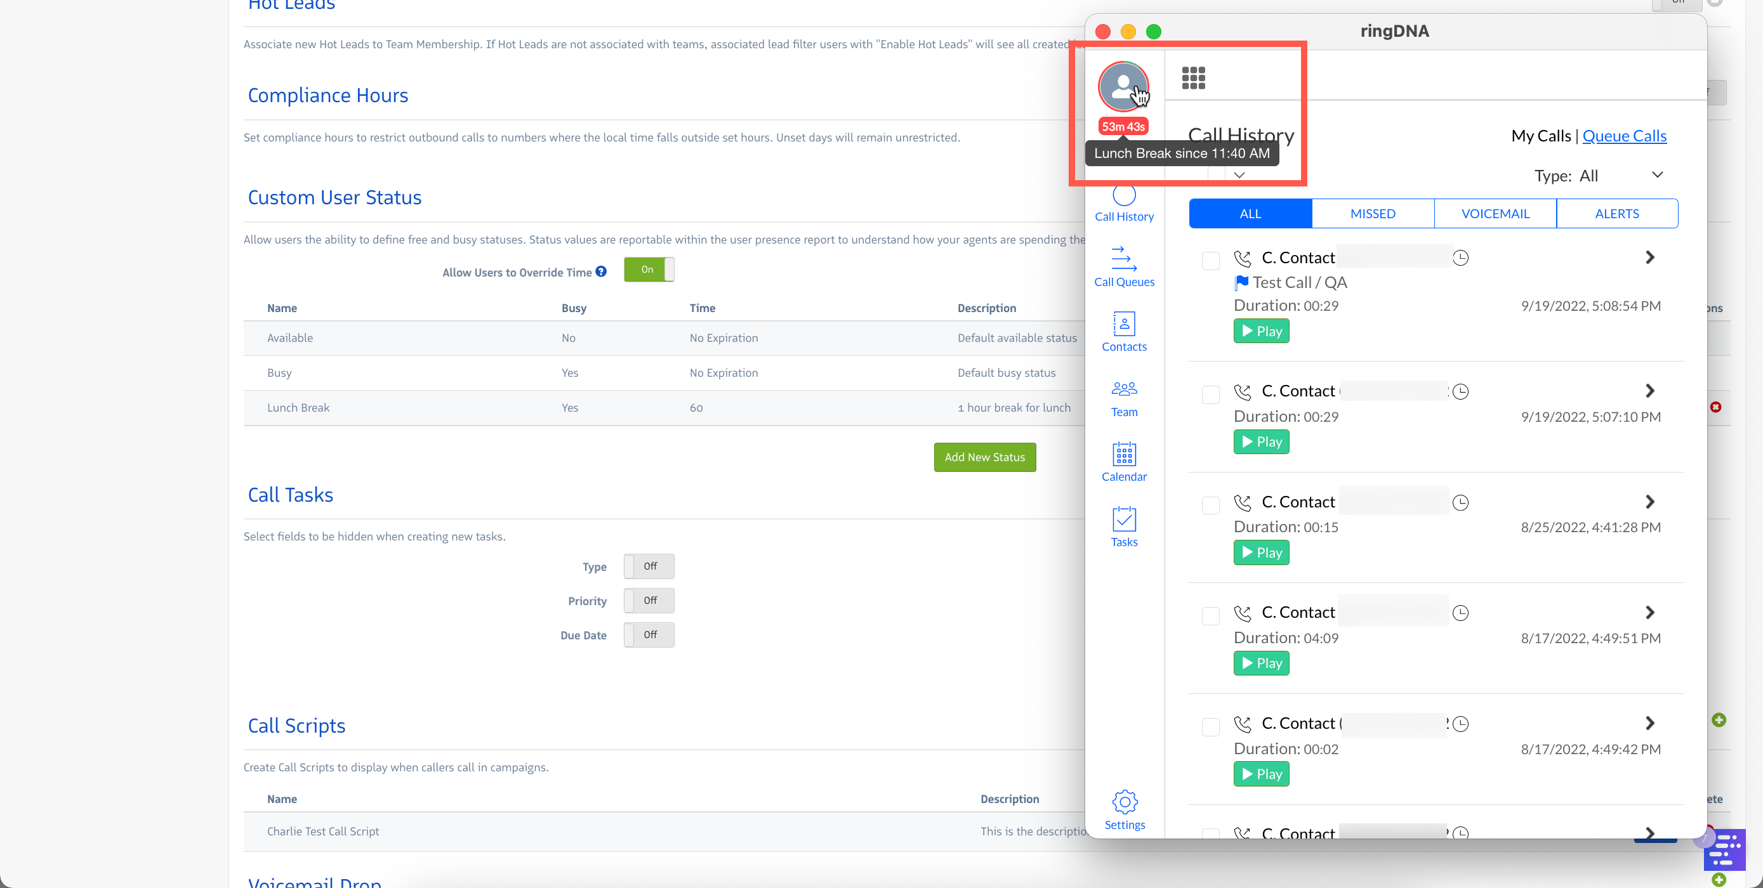
Task: Check the first C. Contact call checkbox
Action: click(1210, 261)
